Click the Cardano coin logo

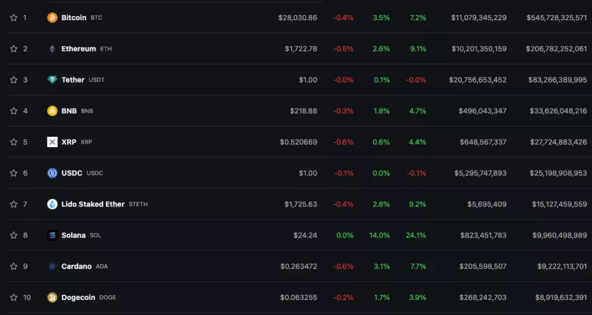(x=52, y=267)
